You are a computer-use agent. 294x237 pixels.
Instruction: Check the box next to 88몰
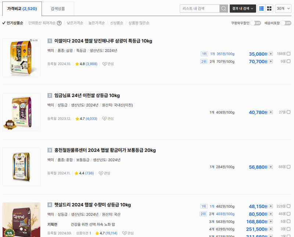288,167
